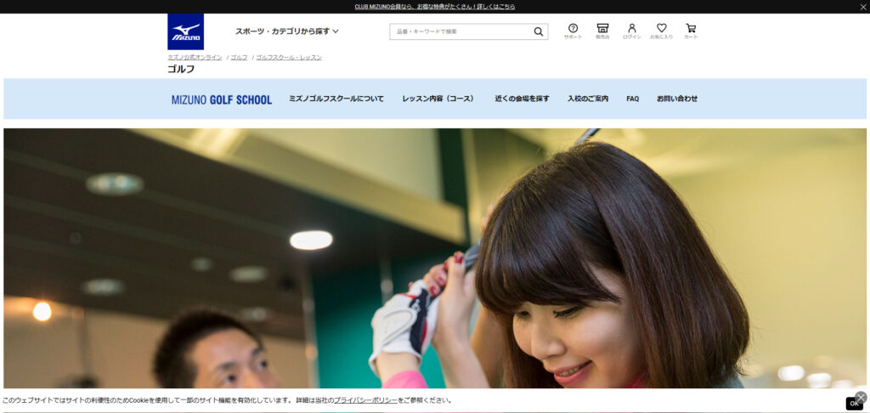870x413 pixels.
Task: Open the FAQ menu item
Action: (632, 99)
